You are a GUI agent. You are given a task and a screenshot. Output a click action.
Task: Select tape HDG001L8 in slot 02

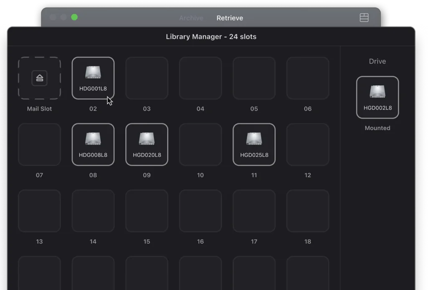[93, 78]
